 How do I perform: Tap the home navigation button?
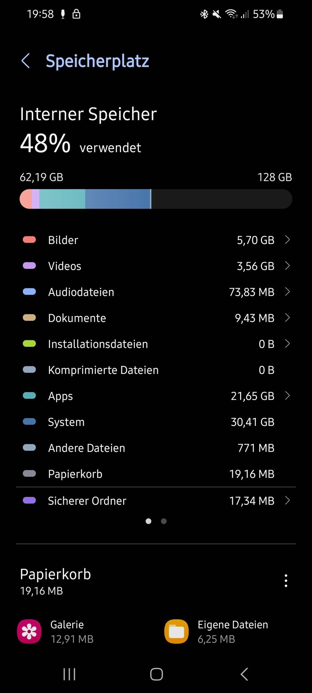pos(156,674)
